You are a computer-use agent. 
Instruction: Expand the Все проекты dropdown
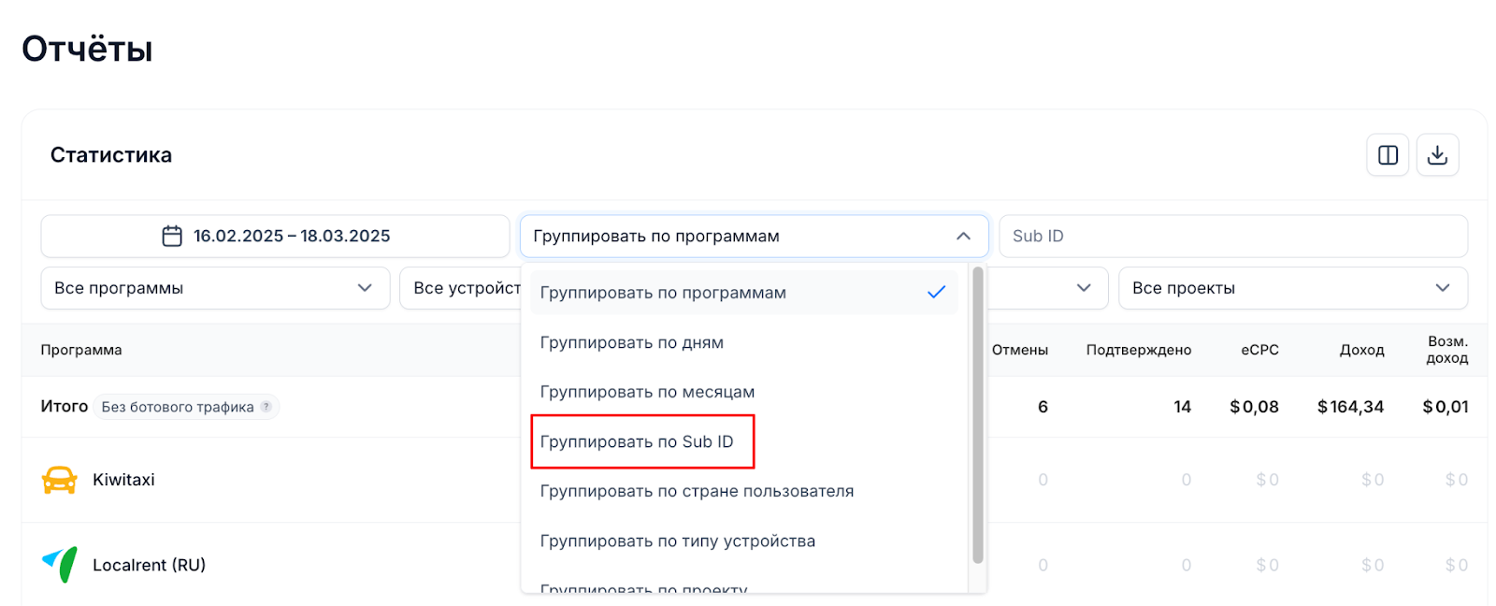[1292, 288]
